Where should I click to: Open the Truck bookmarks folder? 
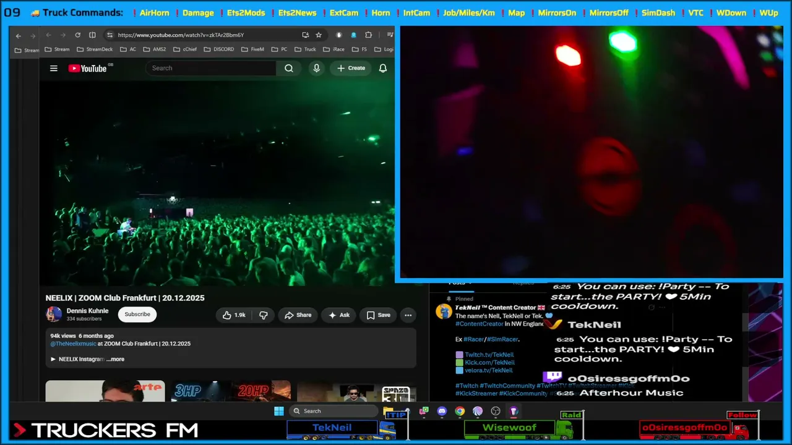click(306, 49)
